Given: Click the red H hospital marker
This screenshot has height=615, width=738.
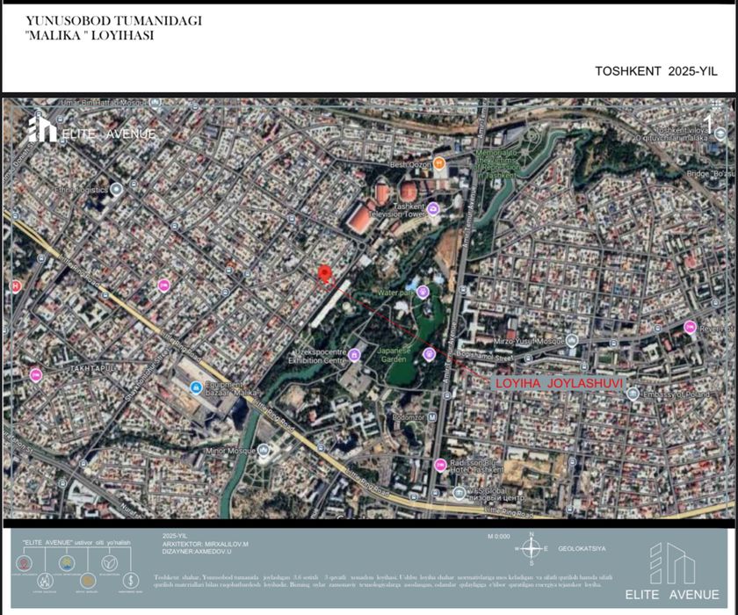Looking at the screenshot, I should tap(15, 286).
